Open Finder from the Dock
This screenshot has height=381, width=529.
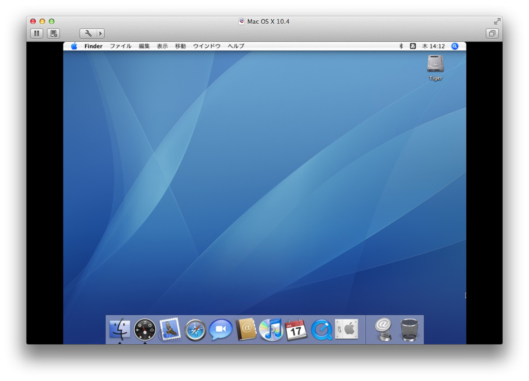(120, 329)
